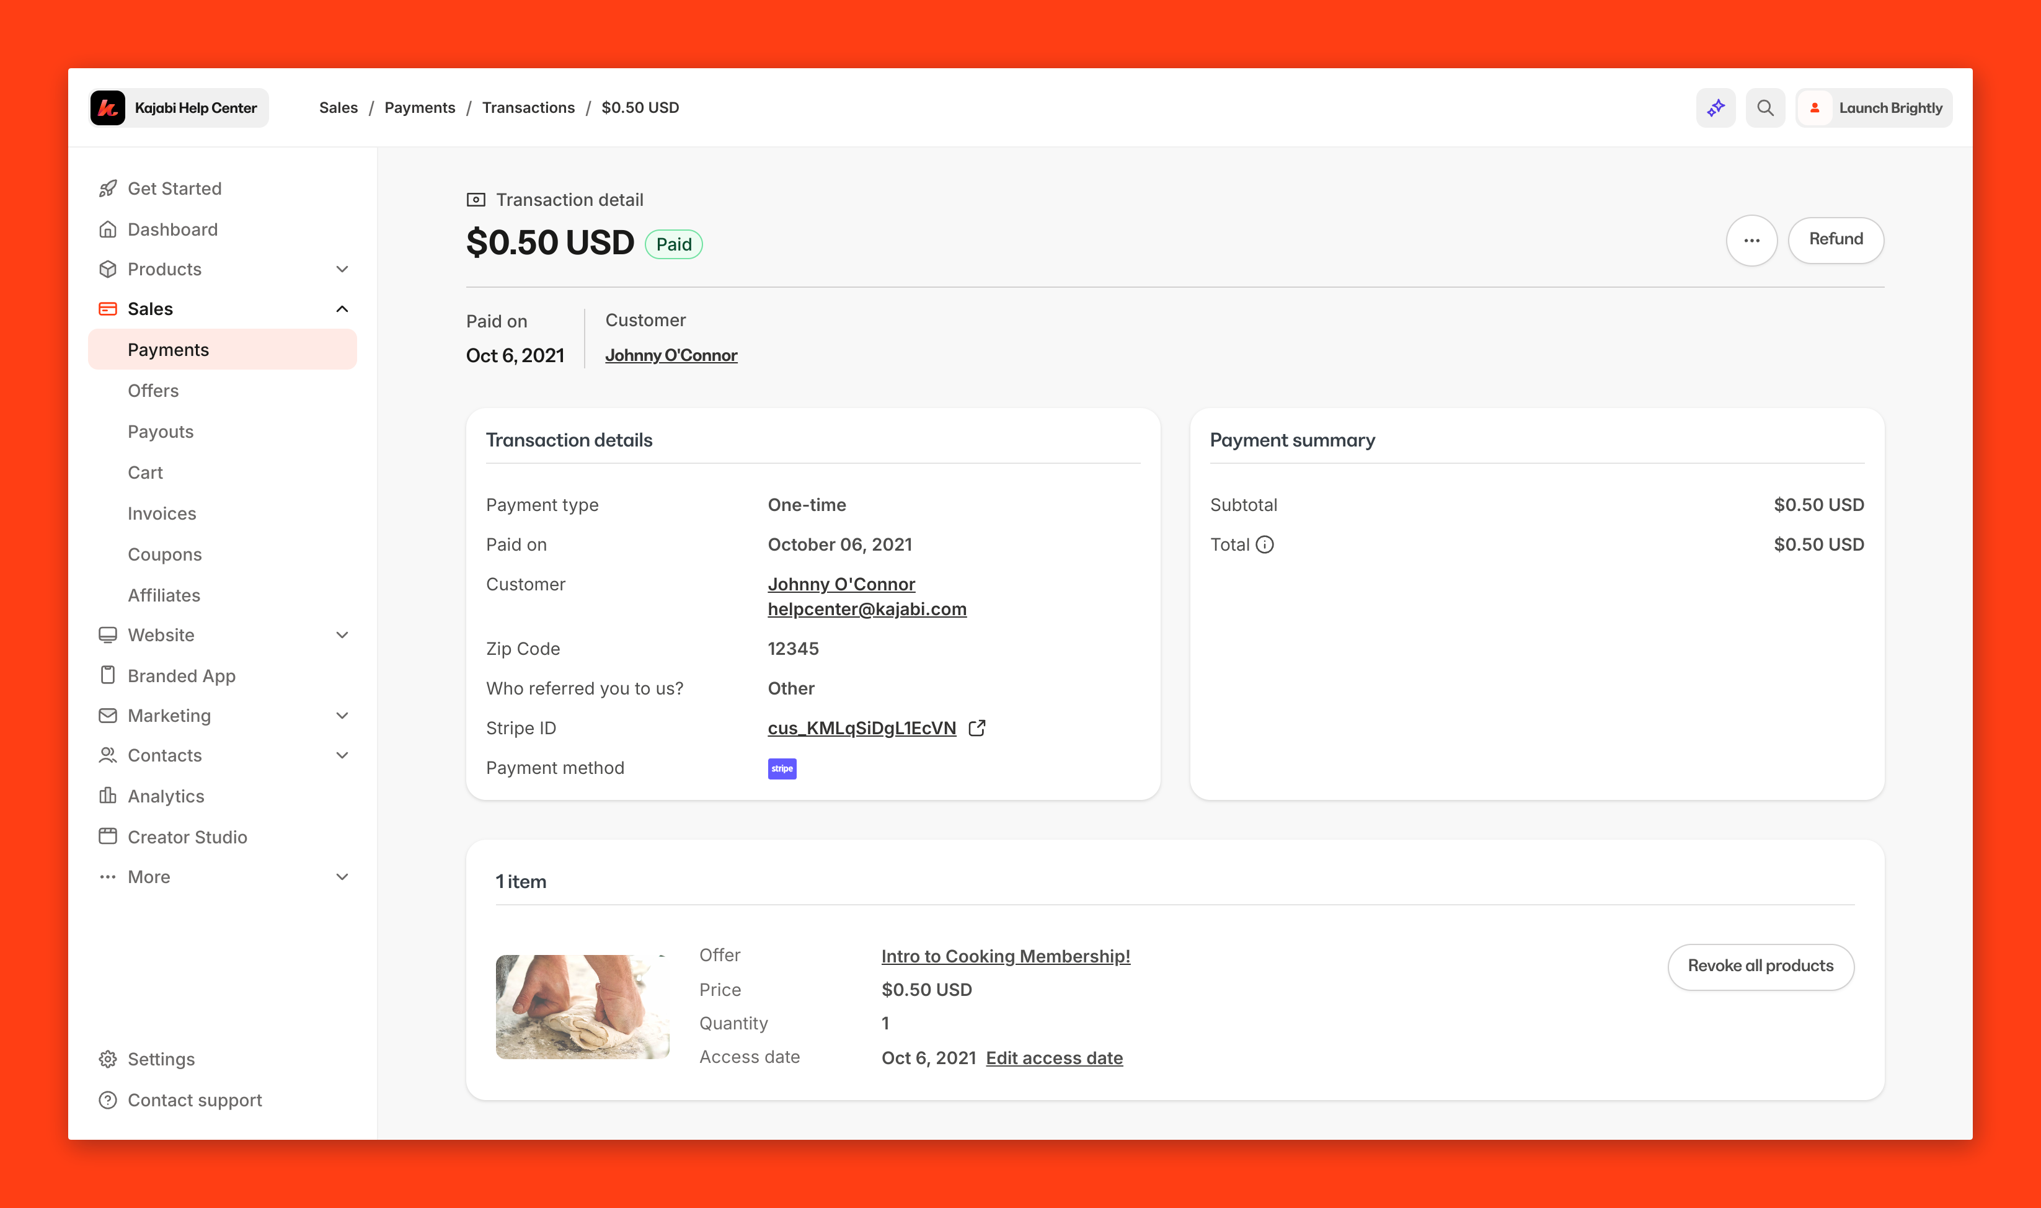Screen dimensions: 2041x1208
Task: Click the Stripe payment method badge
Action: tap(781, 768)
